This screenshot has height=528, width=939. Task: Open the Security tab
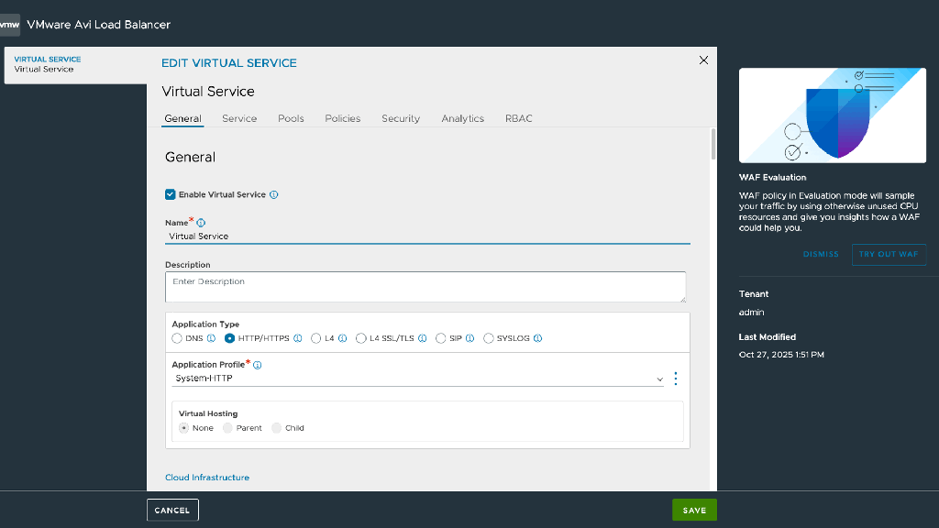pos(401,118)
